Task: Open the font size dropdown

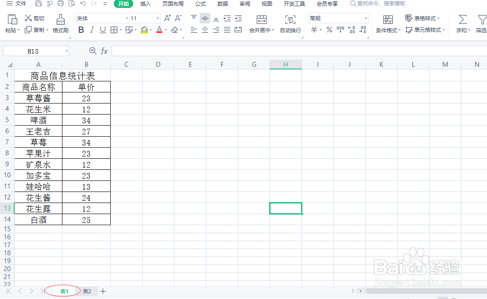Action: pos(158,18)
